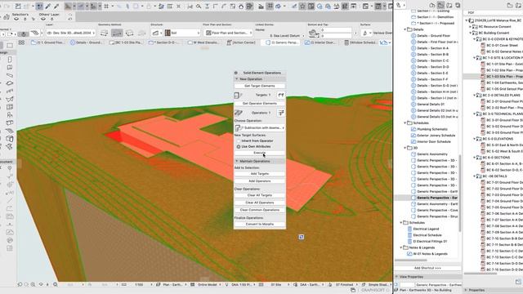Open Floor Plan and Section dropdown
The height and width of the screenshot is (294, 523).
229,33
